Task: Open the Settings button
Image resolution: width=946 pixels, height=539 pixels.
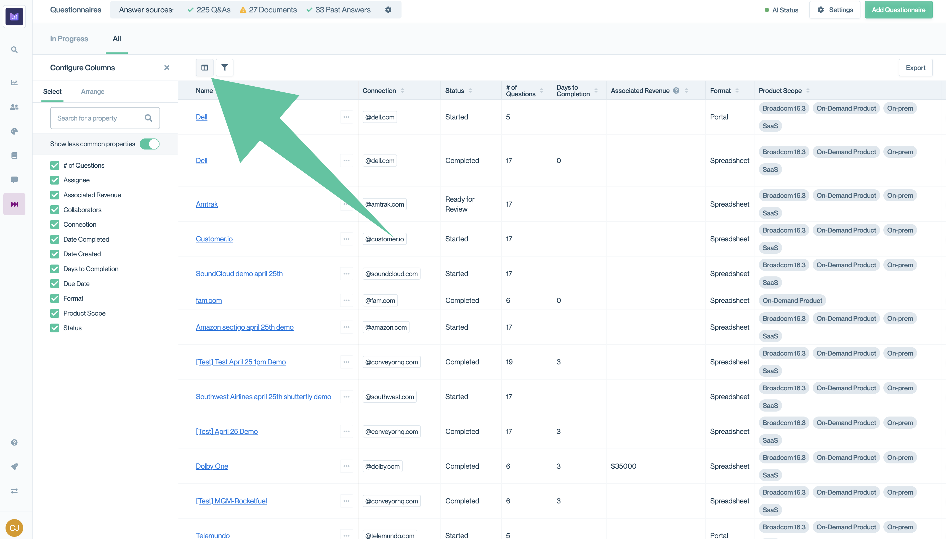Action: [835, 10]
